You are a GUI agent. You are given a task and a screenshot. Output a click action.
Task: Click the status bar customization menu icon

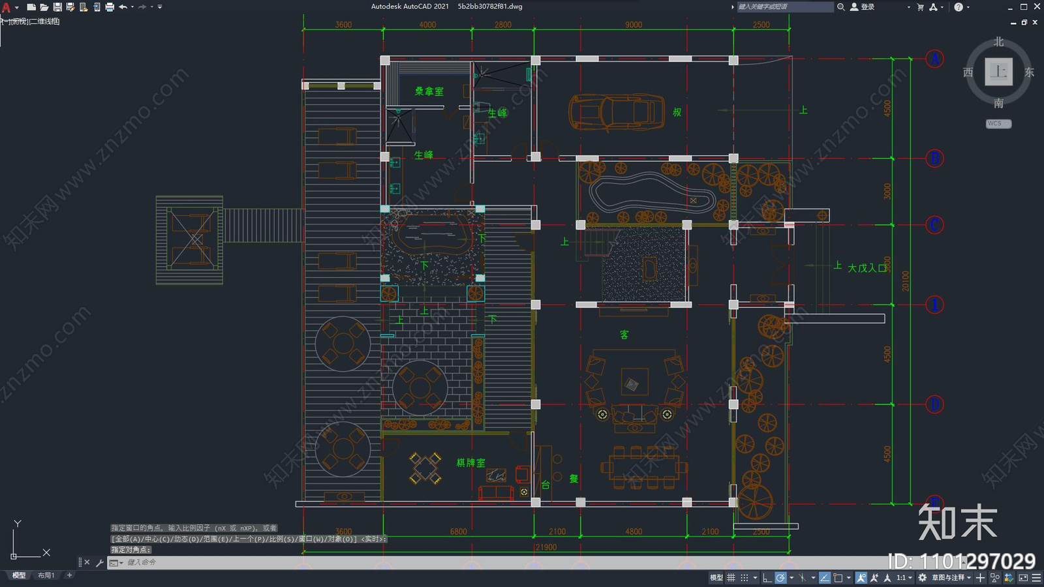tap(1036, 577)
